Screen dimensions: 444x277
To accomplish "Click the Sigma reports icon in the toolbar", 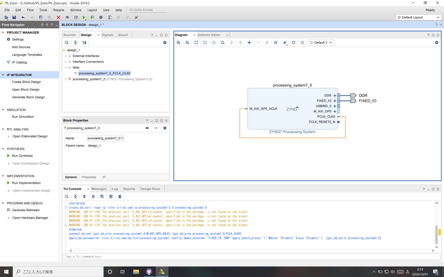I will [110, 17].
